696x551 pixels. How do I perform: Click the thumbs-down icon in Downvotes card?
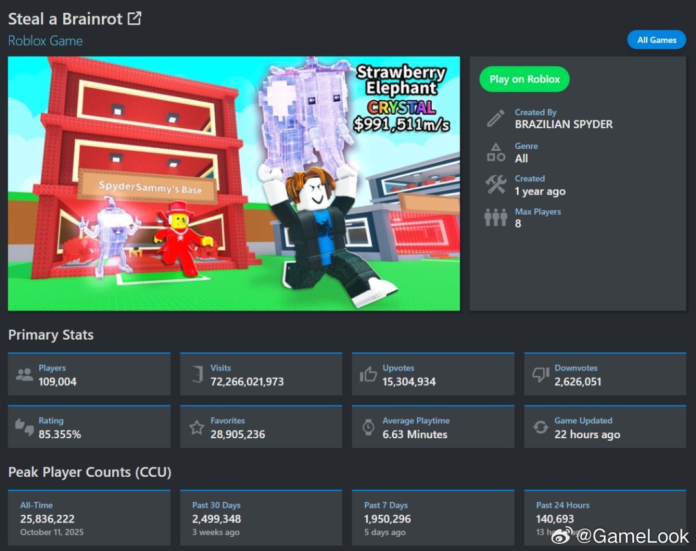pyautogui.click(x=541, y=374)
